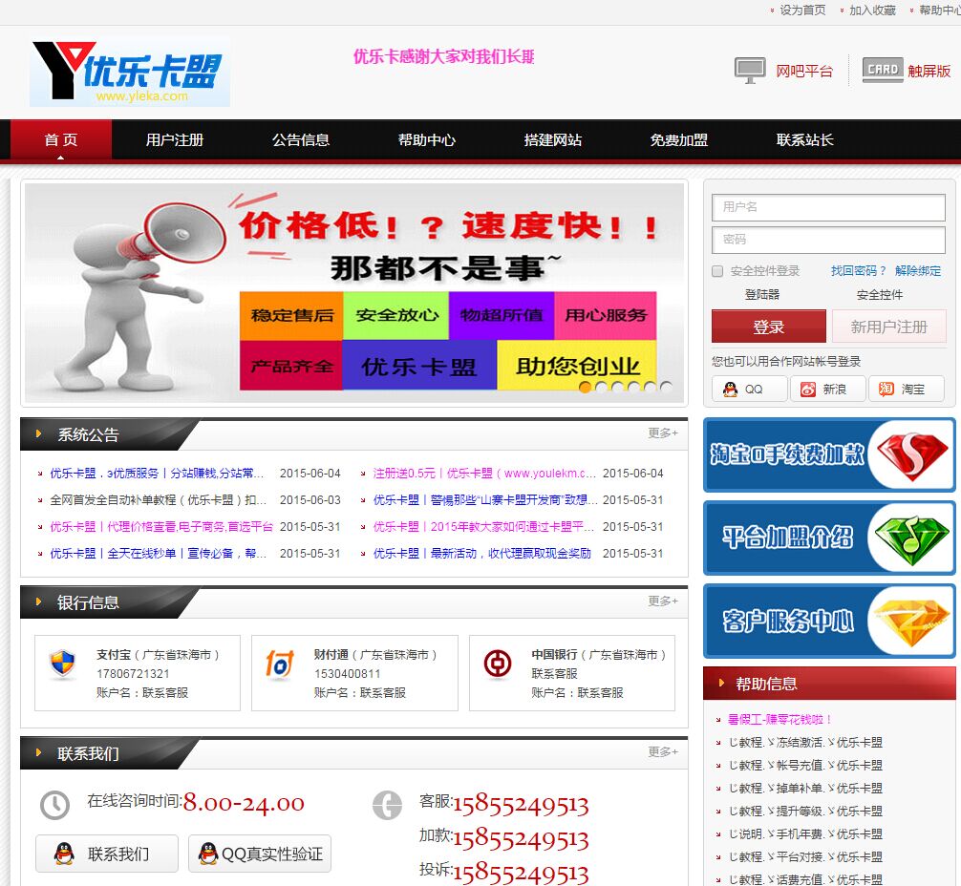Viewport: 961px width, 886px height.
Task: Expand 更多+ in 联系我们 section
Action: [663, 751]
